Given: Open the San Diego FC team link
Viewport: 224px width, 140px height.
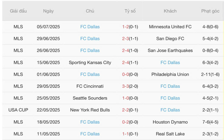Looking at the screenshot, I should click(x=170, y=39).
